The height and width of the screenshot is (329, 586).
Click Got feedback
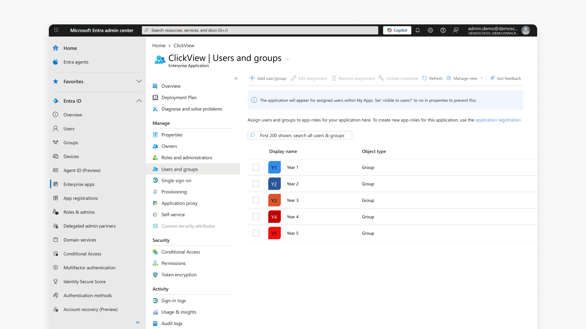point(505,78)
